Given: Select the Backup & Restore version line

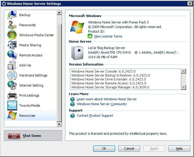Looking at the screenshot, I should (x=111, y=75).
